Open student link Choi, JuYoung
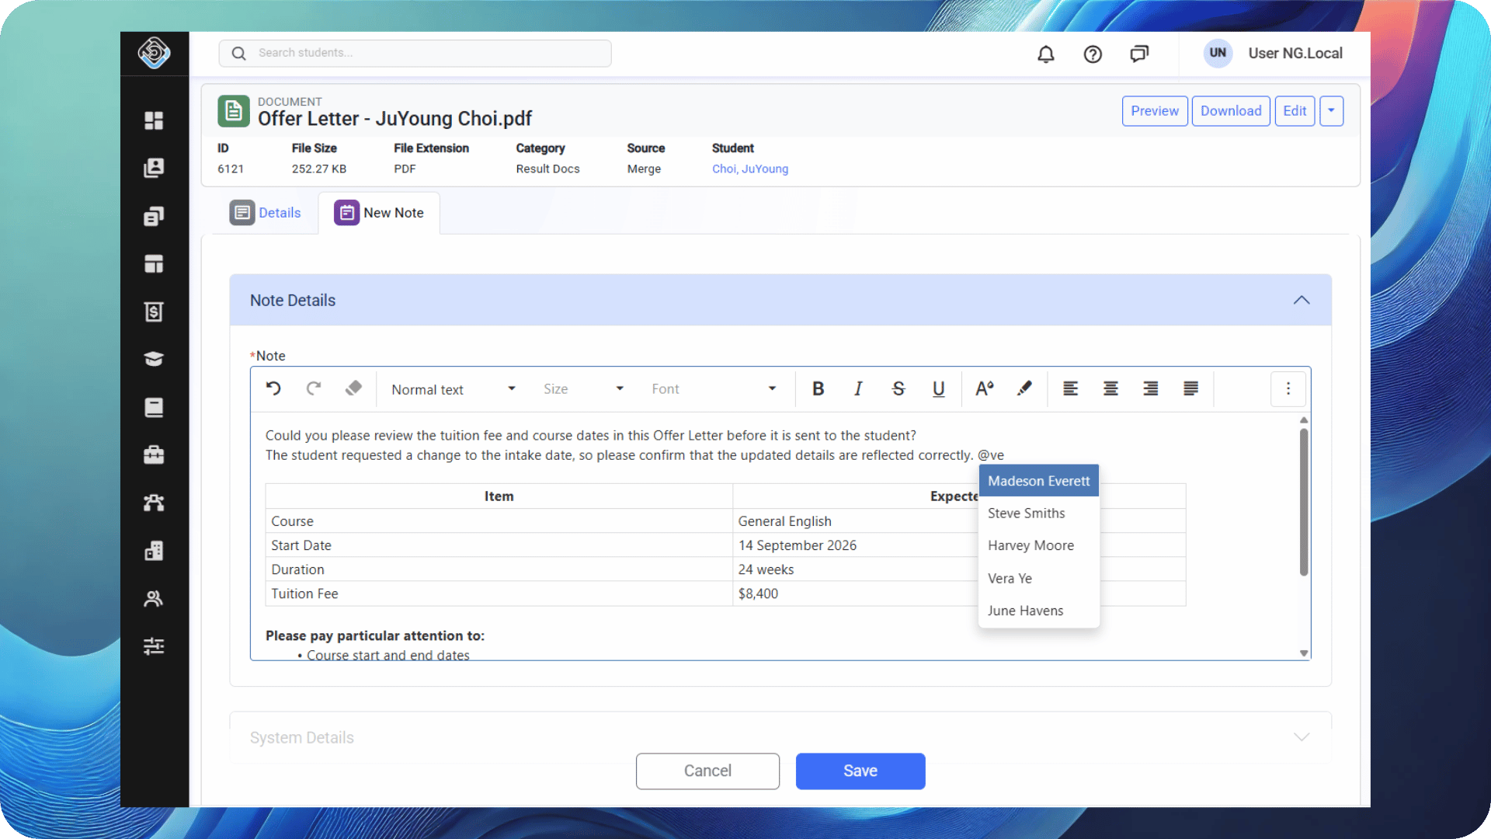1491x839 pixels. [x=750, y=169]
